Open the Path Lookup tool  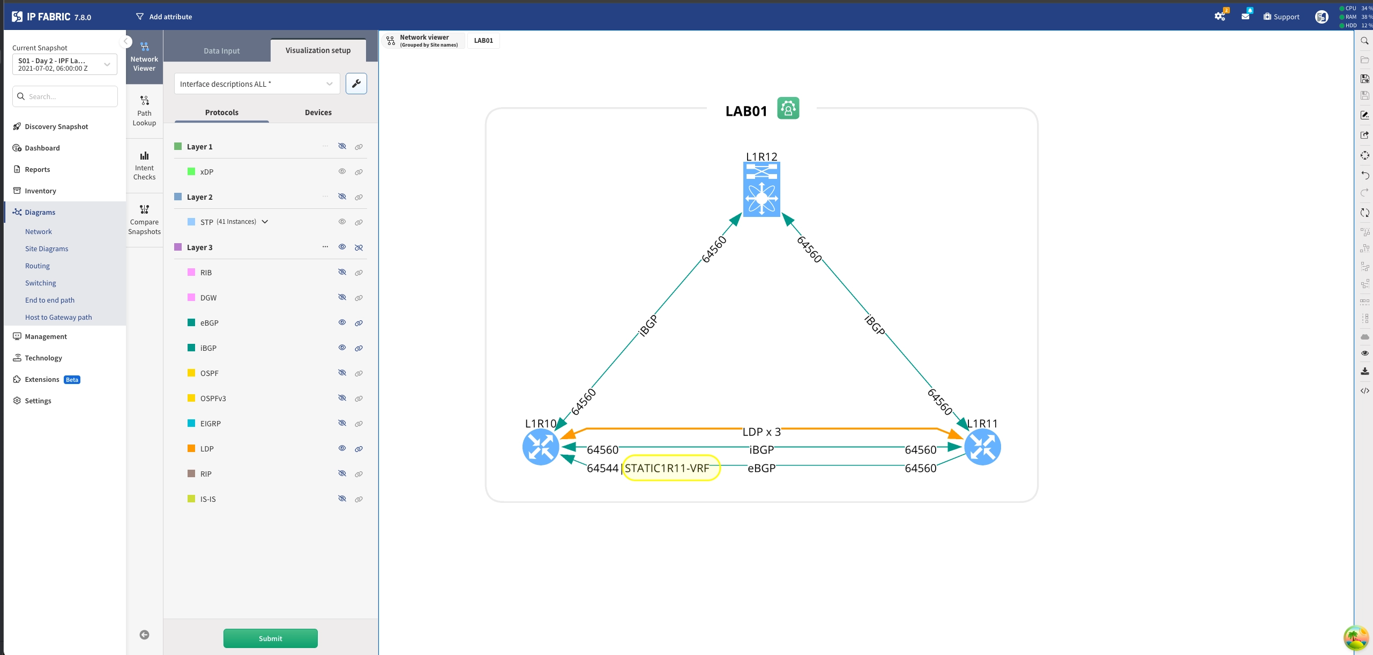(x=144, y=111)
